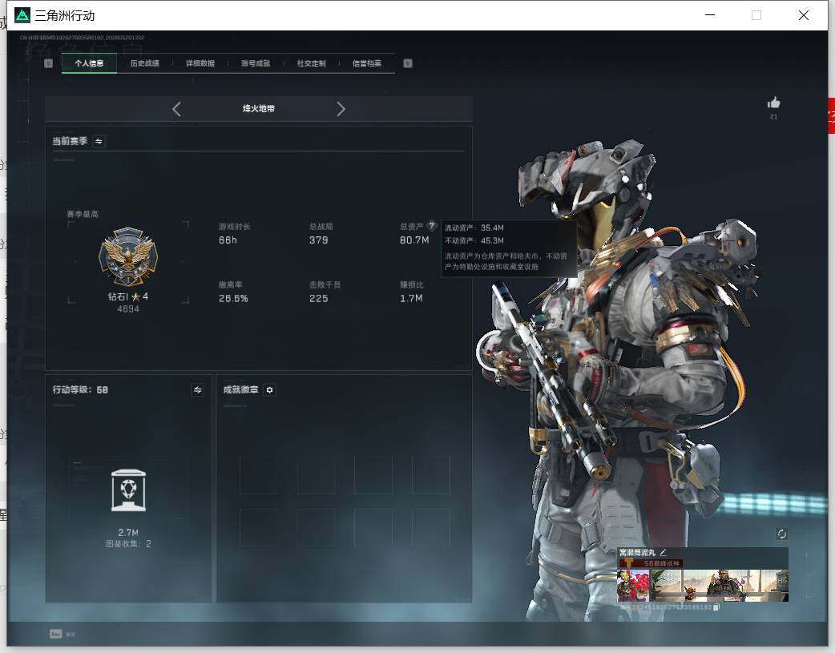Open the 详细数据 tab
835x653 pixels.
(x=200, y=63)
